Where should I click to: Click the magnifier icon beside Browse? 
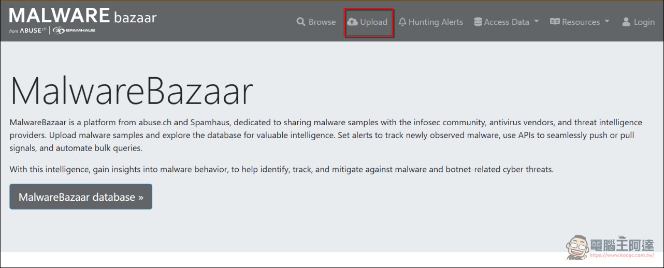pos(301,22)
